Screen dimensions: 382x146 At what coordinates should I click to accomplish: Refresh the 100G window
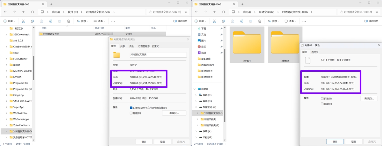pos(223,12)
